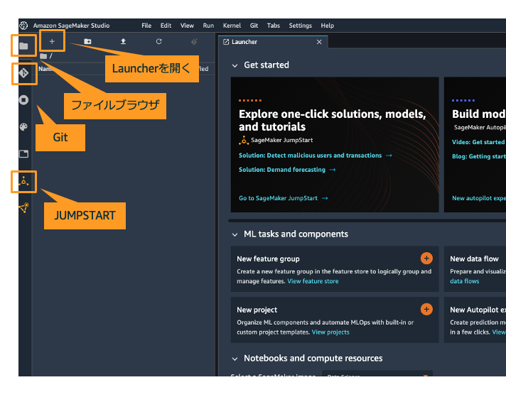The image size is (506, 397).
Task: Open the Settings menu
Action: point(300,26)
